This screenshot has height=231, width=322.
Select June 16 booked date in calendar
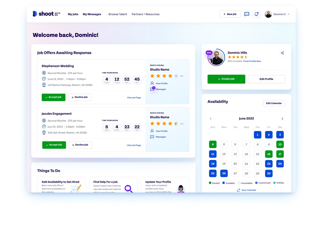269,154
